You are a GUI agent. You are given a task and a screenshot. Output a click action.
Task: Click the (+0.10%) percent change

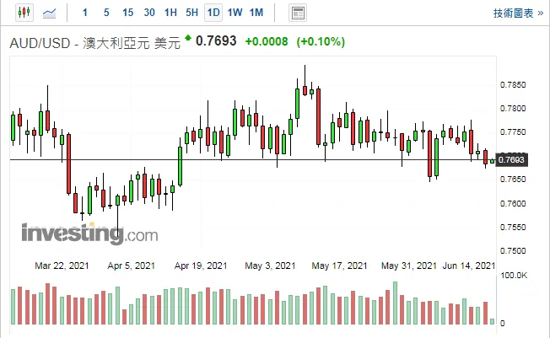click(x=321, y=42)
